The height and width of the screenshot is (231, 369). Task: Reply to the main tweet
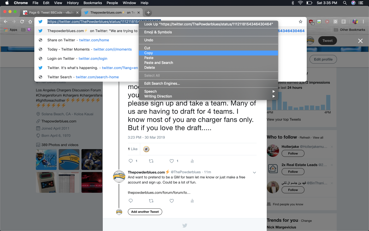tap(131, 161)
